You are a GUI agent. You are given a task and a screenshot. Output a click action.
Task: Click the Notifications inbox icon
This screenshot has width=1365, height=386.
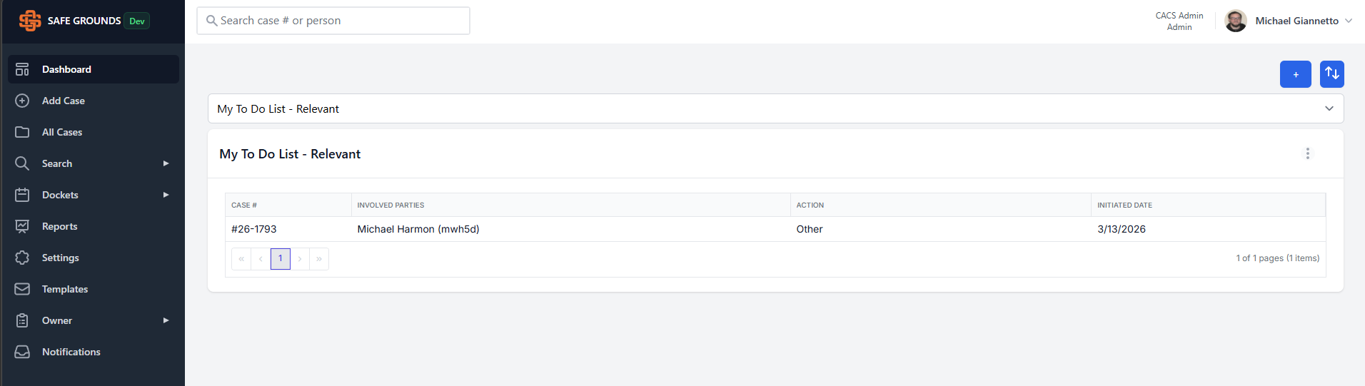pos(22,352)
